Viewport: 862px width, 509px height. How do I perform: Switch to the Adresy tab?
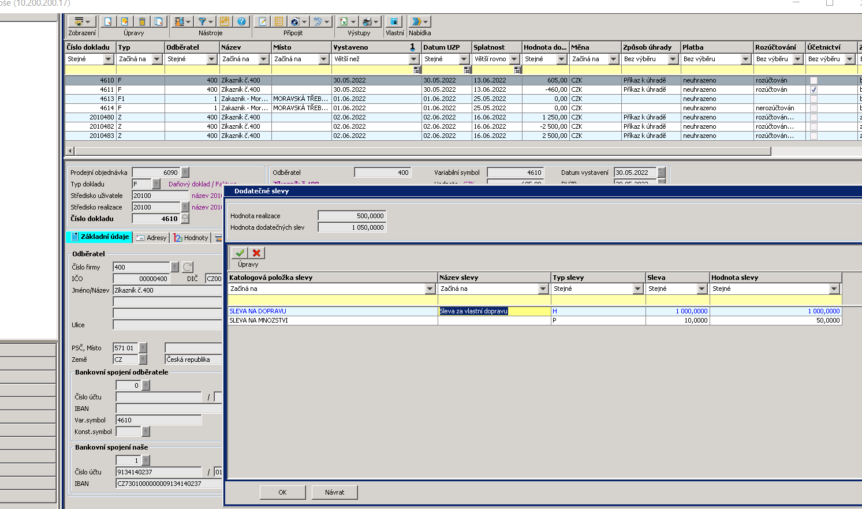coord(151,238)
